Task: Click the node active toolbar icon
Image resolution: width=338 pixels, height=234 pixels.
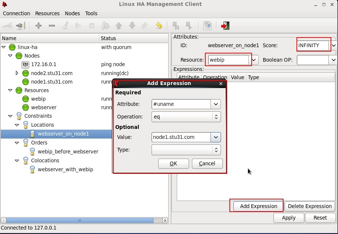Action: [189, 26]
